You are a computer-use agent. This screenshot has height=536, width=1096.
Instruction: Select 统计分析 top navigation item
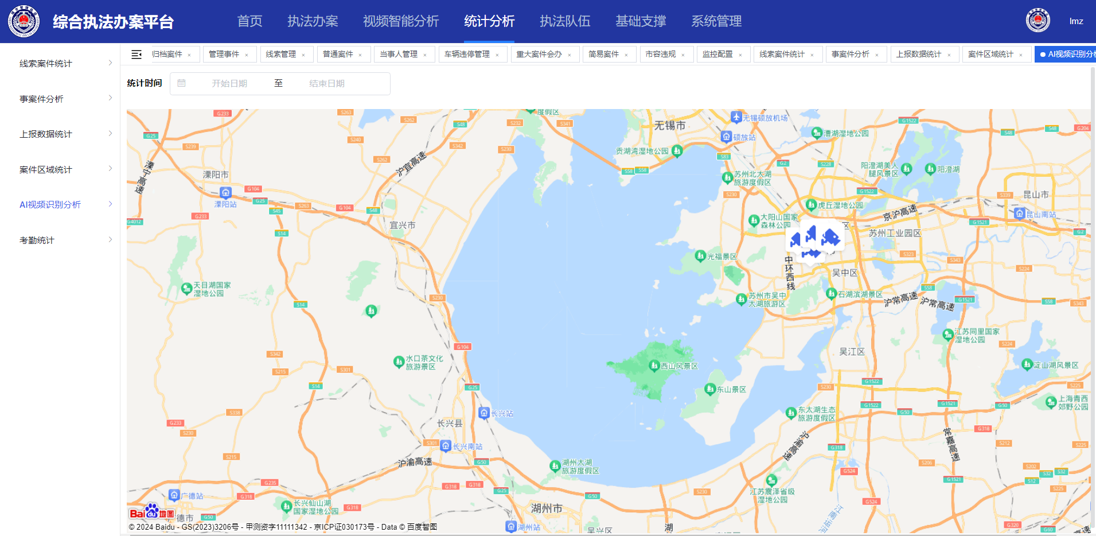tap(489, 21)
